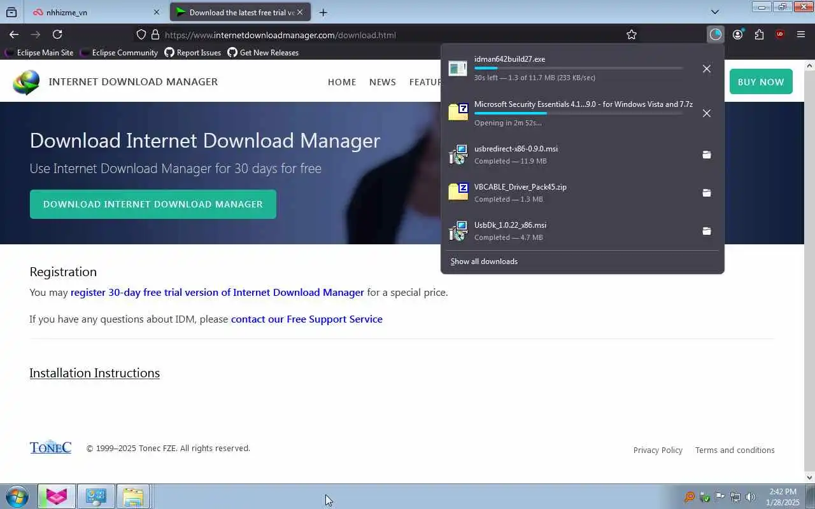Open the network tray icon
The height and width of the screenshot is (509, 815).
coord(735,497)
